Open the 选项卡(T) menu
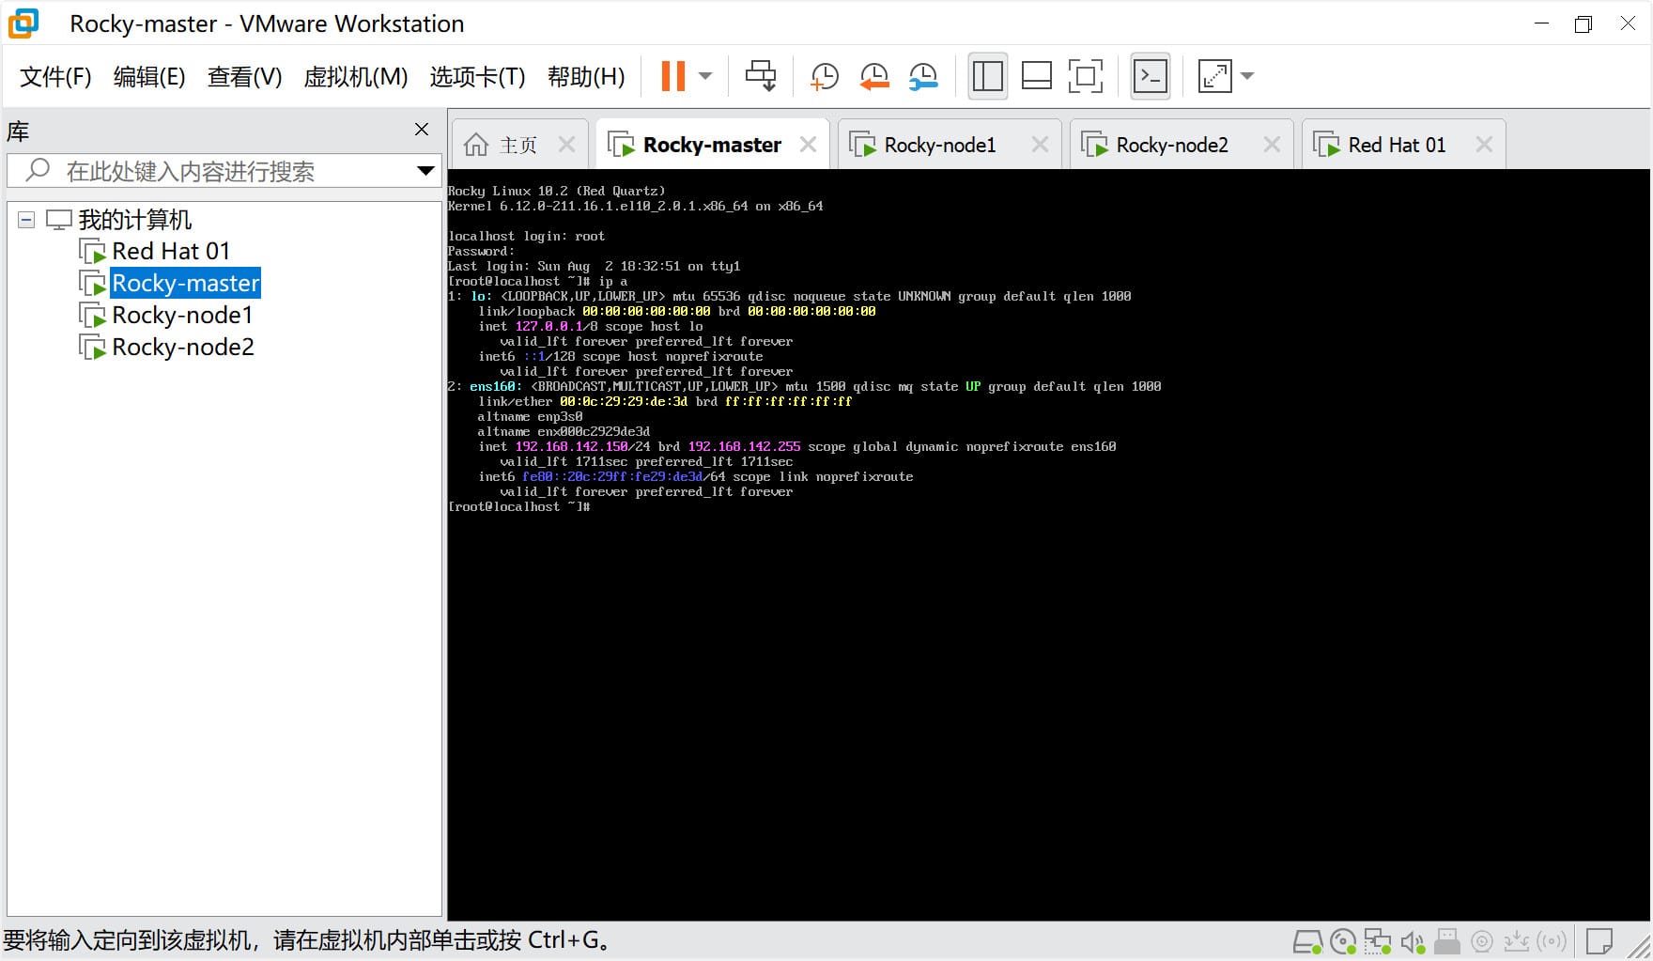Screen dimensions: 1653x961 click(477, 76)
